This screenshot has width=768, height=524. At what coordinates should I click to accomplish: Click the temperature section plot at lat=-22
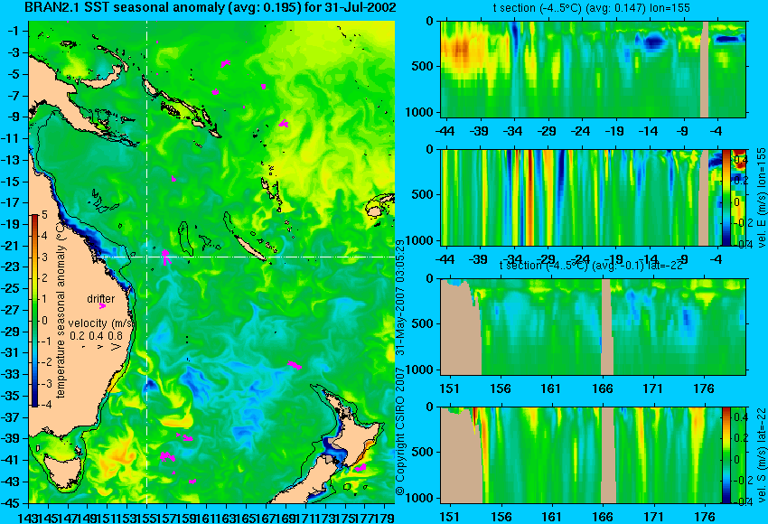593,327
